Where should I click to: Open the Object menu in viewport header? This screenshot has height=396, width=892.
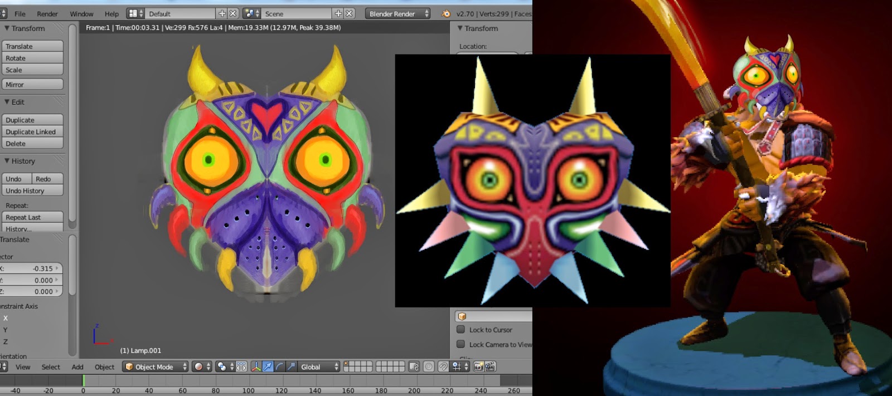[104, 366]
